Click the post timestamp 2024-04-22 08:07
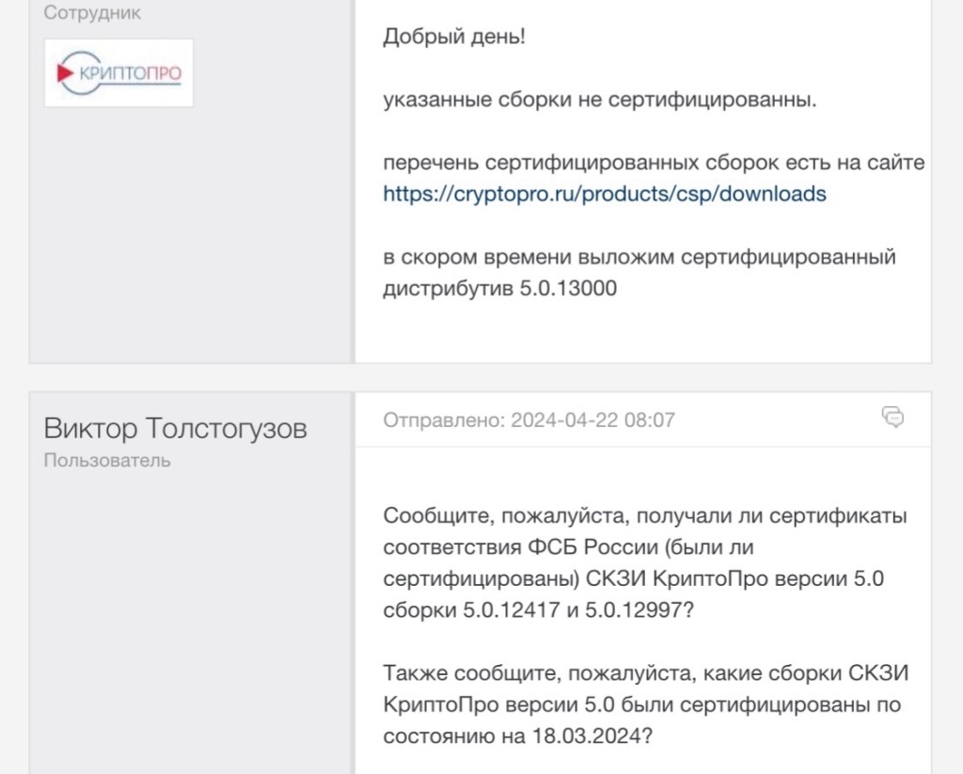 pos(592,420)
